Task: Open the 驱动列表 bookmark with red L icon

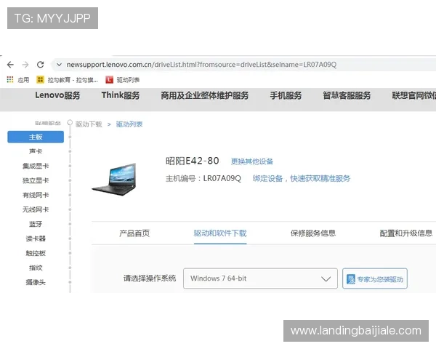Action: tap(122, 80)
